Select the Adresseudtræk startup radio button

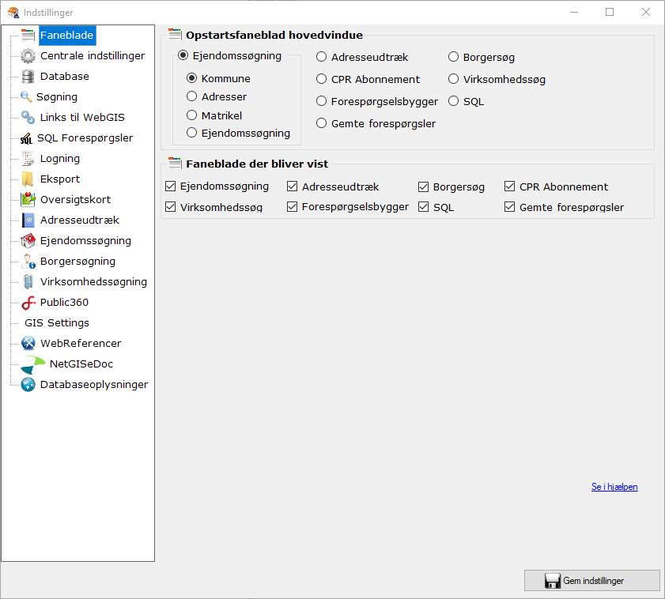322,56
